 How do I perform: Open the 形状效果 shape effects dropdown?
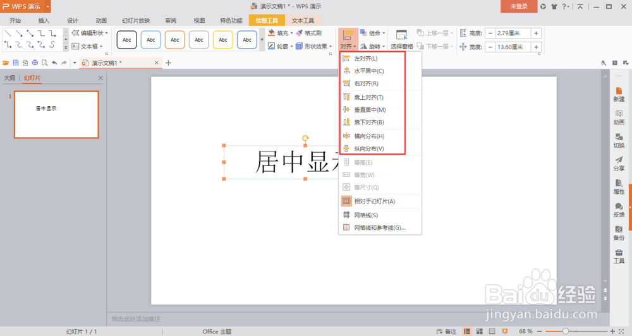click(x=314, y=46)
